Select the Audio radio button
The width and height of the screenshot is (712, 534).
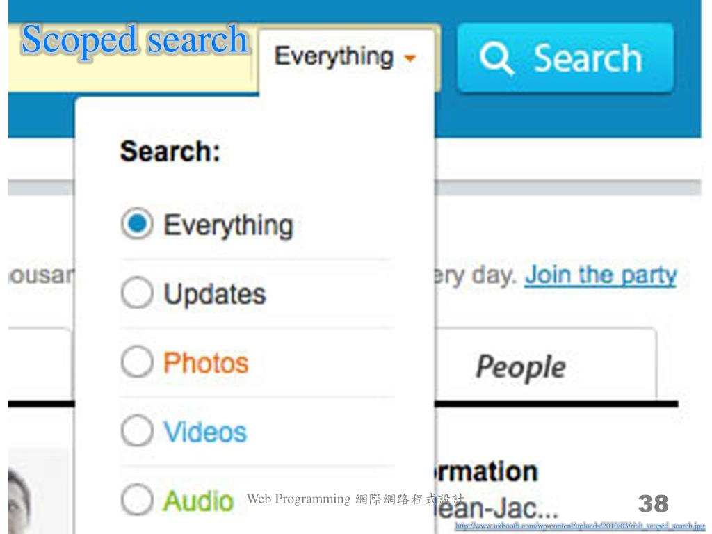137,499
